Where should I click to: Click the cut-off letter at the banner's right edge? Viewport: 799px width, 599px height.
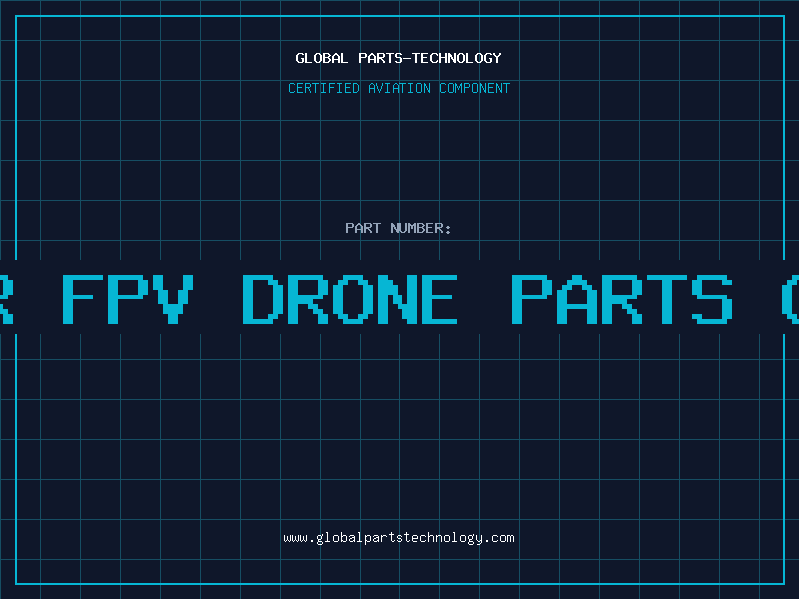coord(790,299)
